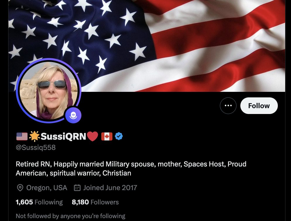Click the calendar icon beside Joined

(77, 188)
